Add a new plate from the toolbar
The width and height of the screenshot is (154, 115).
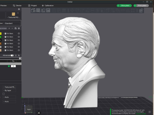click(38, 10)
